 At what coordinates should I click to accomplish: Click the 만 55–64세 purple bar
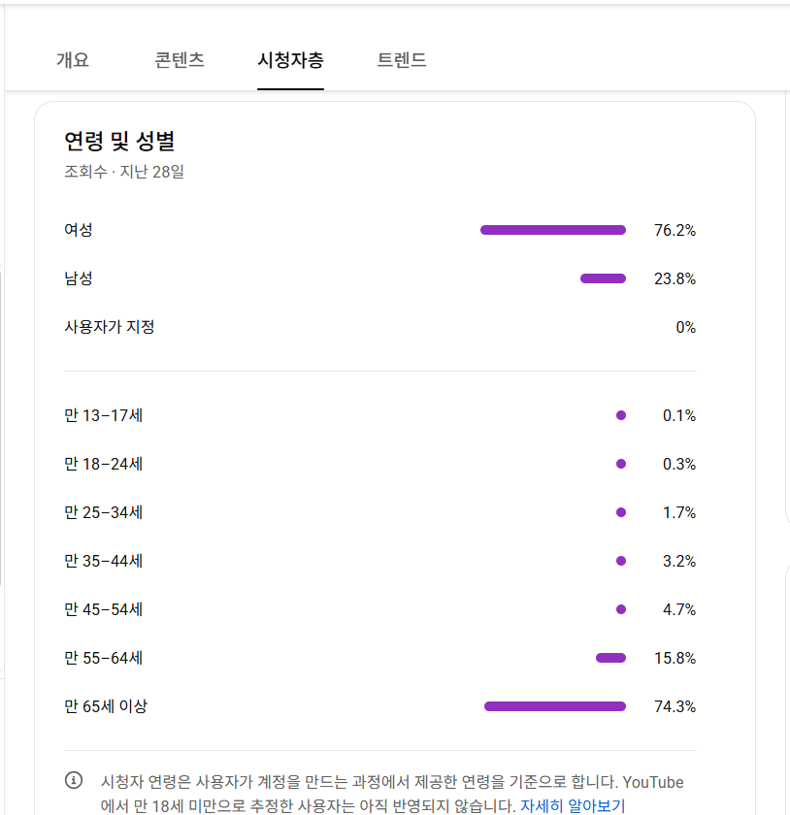(x=610, y=658)
